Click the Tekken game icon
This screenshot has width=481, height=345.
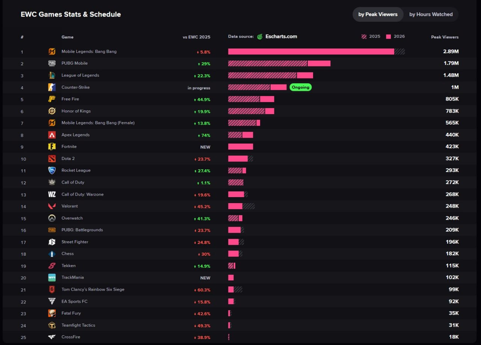[x=52, y=266]
